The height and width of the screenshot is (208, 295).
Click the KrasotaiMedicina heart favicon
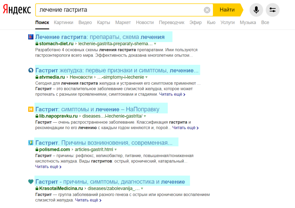tap(31, 182)
